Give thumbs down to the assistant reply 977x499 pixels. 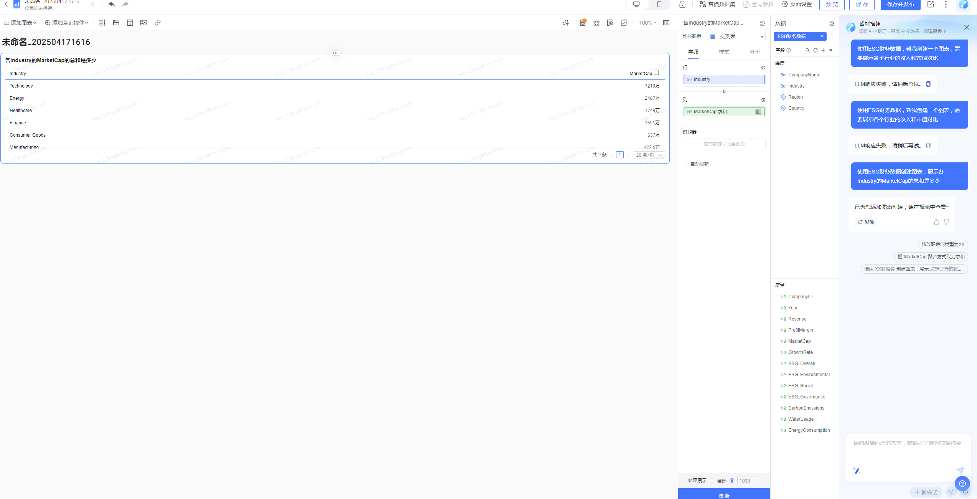[x=946, y=222]
